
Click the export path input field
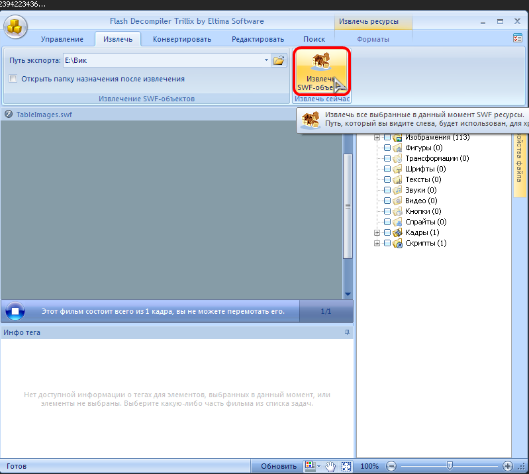tap(167, 60)
